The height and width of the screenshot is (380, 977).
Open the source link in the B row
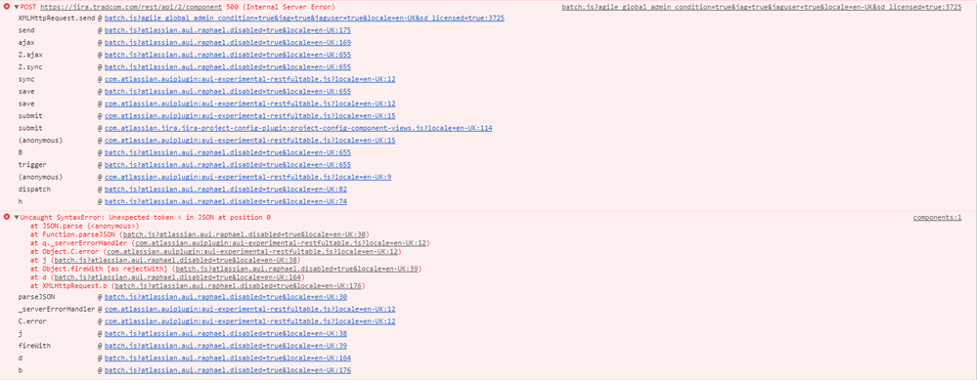tap(228, 152)
